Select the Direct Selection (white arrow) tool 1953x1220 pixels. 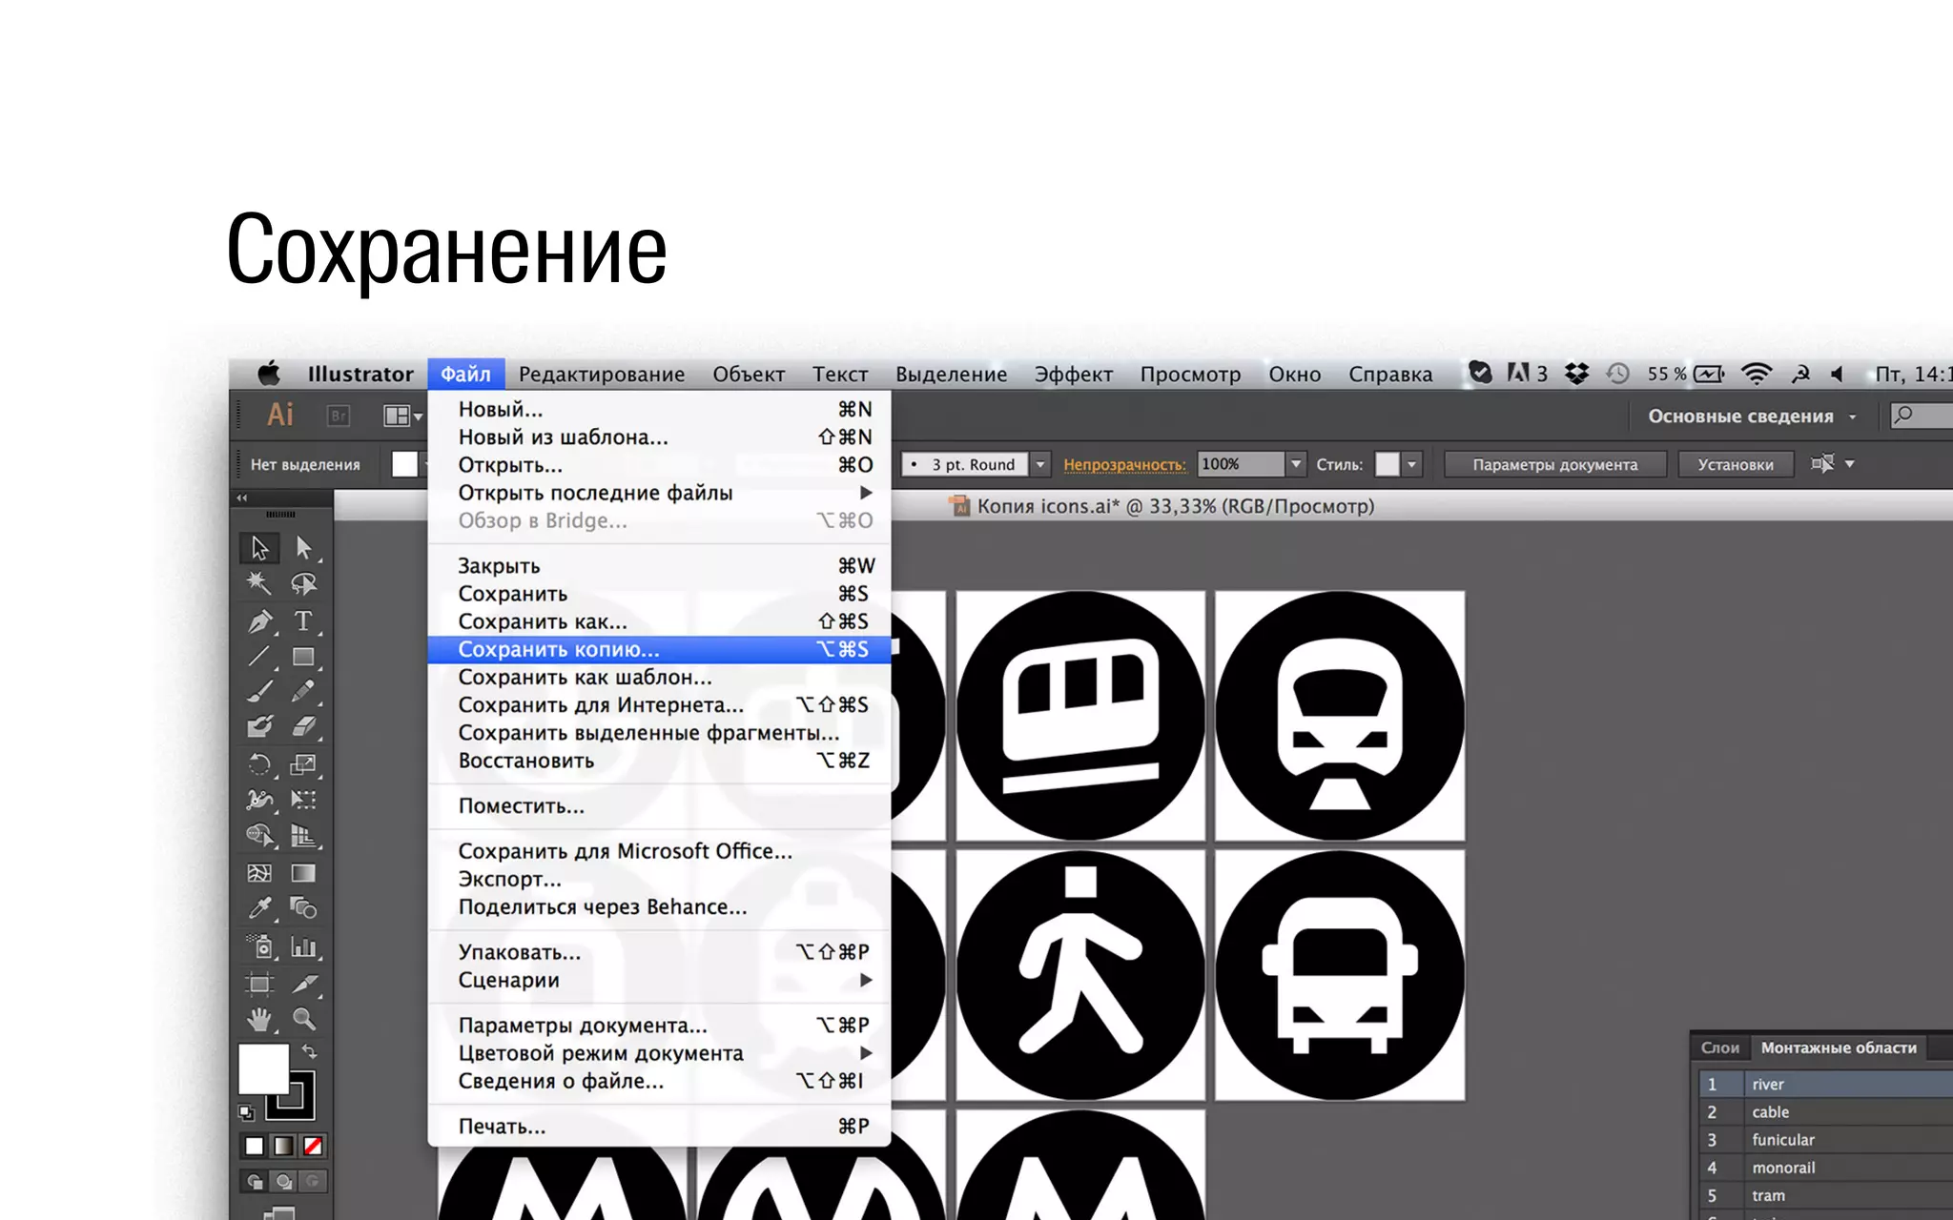point(303,548)
